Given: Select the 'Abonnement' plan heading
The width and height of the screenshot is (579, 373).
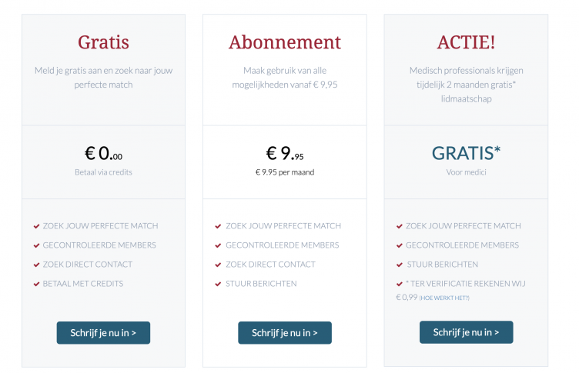Looking at the screenshot, I should 285,42.
